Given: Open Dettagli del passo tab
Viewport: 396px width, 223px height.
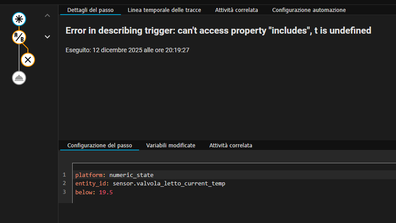Looking at the screenshot, I should pyautogui.click(x=90, y=10).
